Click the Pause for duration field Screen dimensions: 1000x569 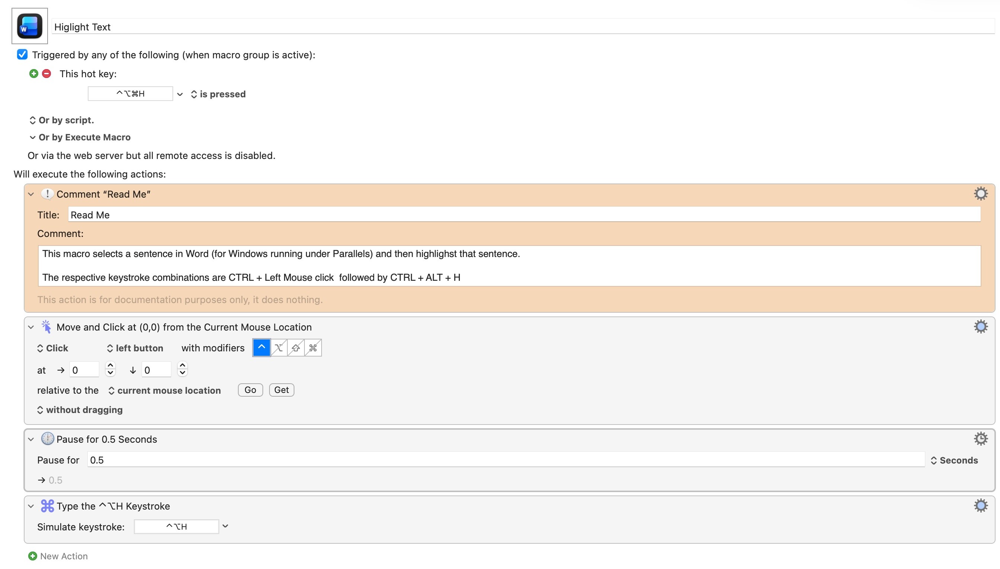click(x=504, y=459)
